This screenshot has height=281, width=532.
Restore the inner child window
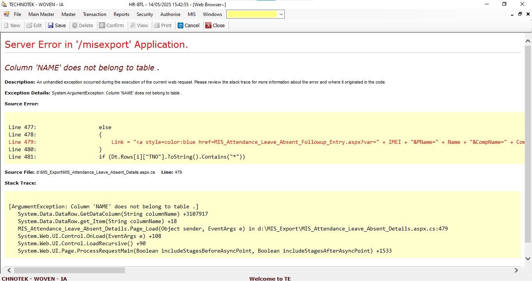pyautogui.click(x=520, y=14)
